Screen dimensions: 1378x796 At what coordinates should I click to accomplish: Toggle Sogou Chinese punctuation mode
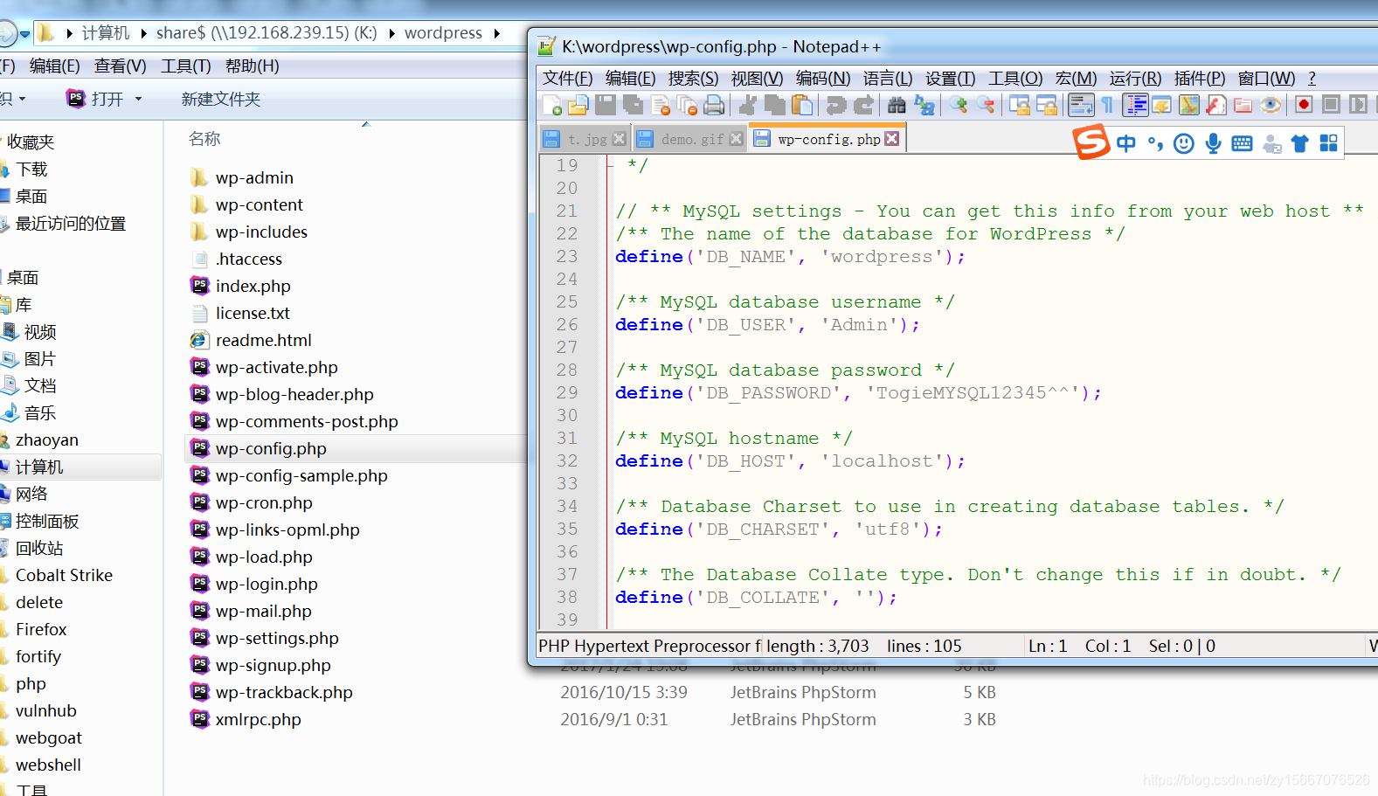pos(1155,143)
